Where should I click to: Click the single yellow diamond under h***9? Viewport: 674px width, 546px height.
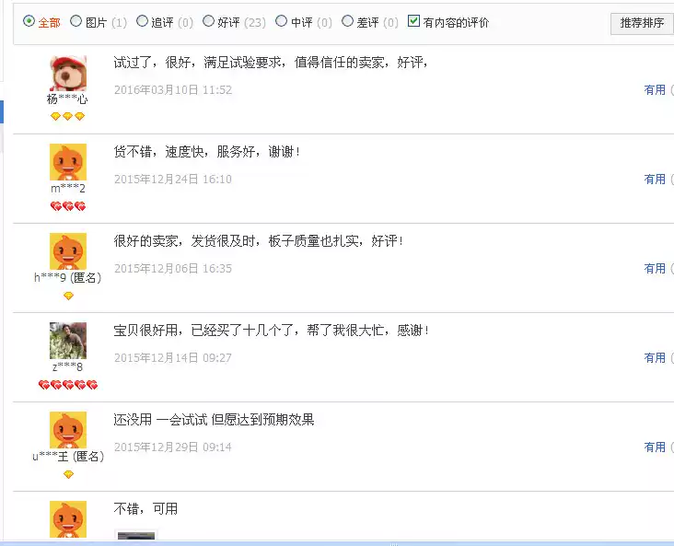[x=68, y=296]
